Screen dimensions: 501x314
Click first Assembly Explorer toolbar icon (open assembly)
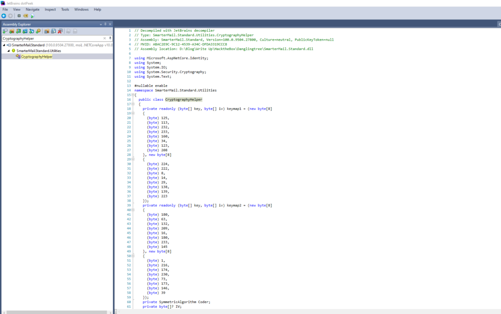5,31
